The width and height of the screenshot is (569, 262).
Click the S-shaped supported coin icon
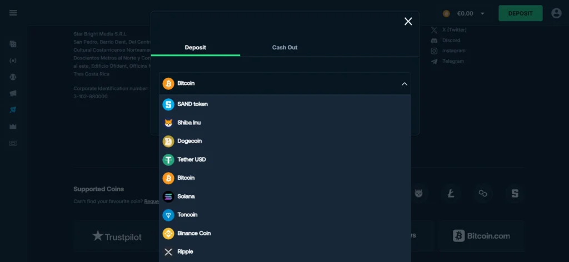(x=515, y=194)
